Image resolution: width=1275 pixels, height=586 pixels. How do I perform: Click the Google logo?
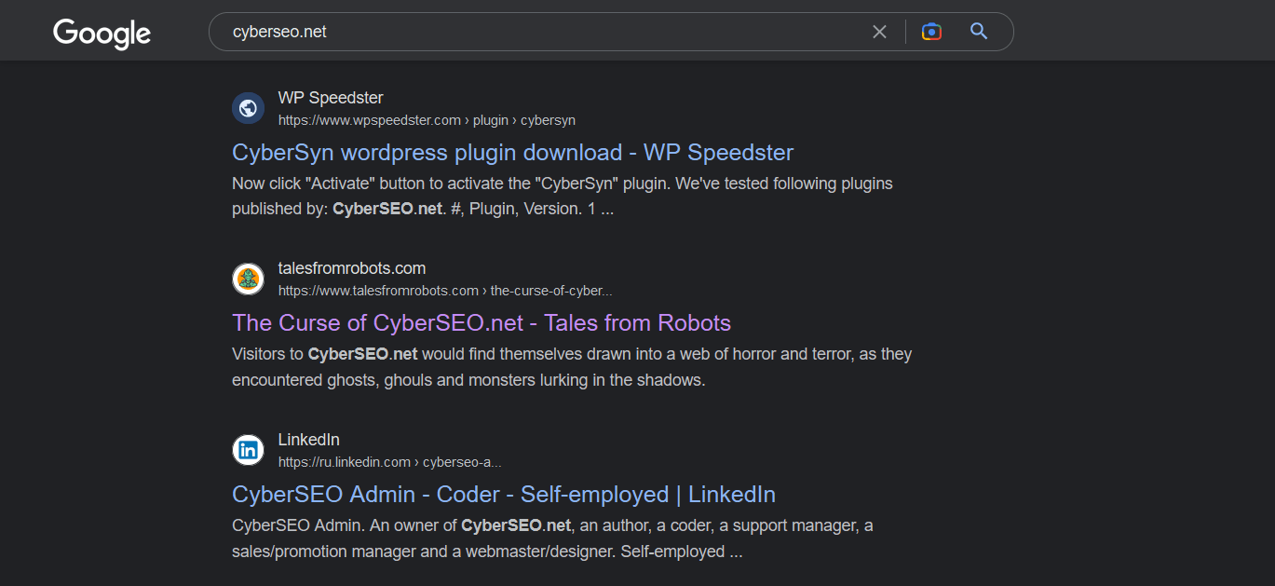tap(102, 34)
